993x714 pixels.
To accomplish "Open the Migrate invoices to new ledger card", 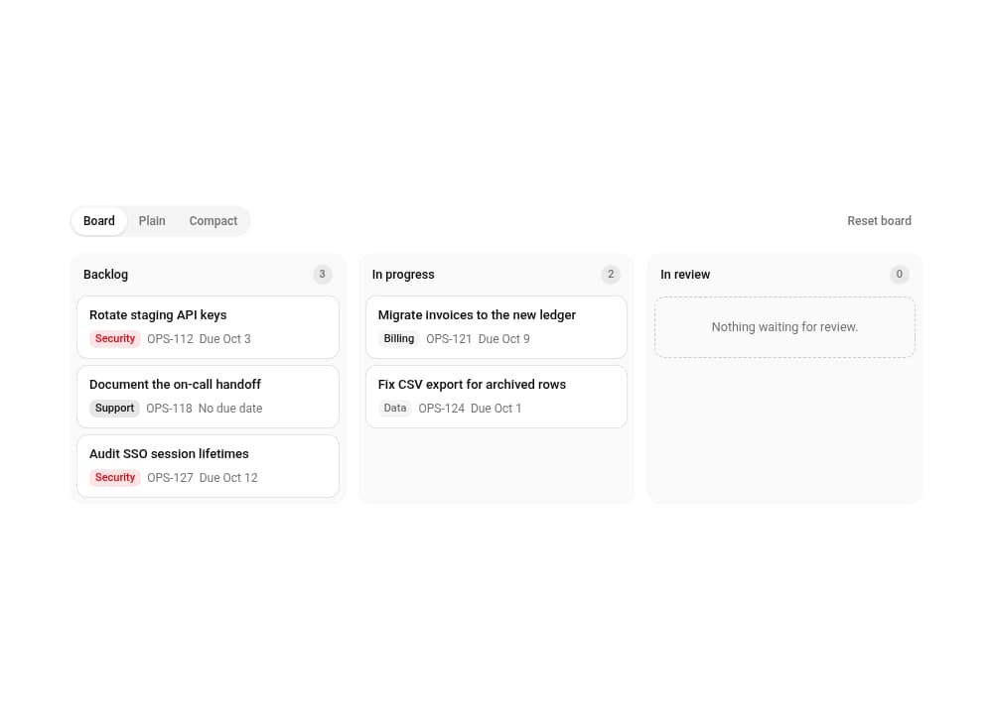I will (496, 327).
